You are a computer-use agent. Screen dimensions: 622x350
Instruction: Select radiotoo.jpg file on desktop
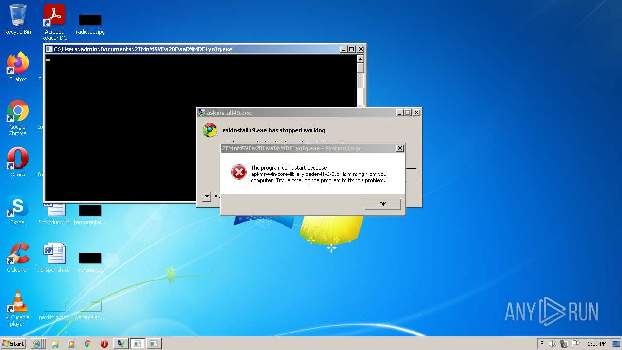coord(90,24)
